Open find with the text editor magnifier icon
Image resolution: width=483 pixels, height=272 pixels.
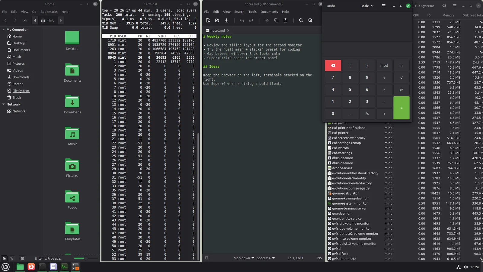click(x=301, y=21)
